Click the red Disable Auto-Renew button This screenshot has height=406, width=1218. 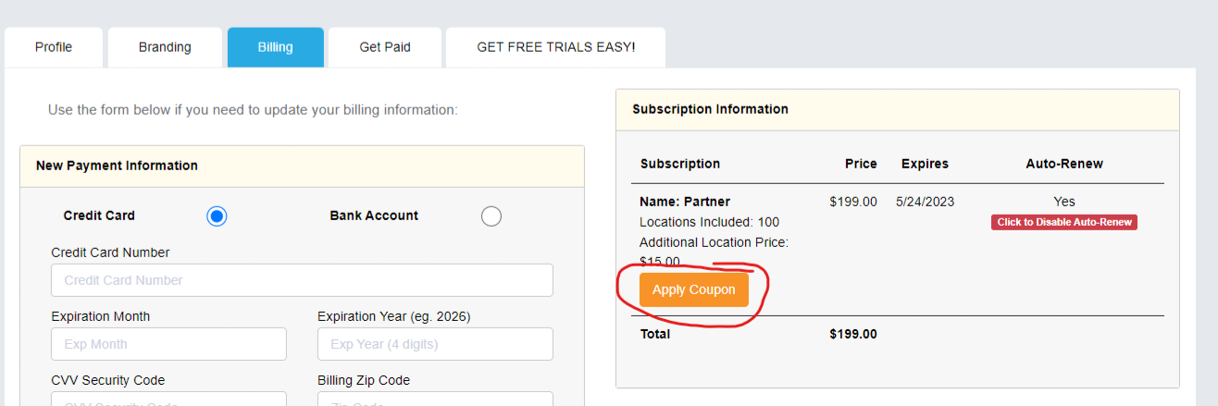click(1063, 222)
